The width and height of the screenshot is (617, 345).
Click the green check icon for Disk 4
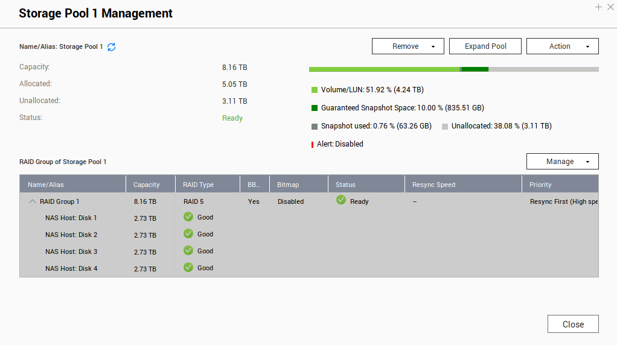click(188, 268)
